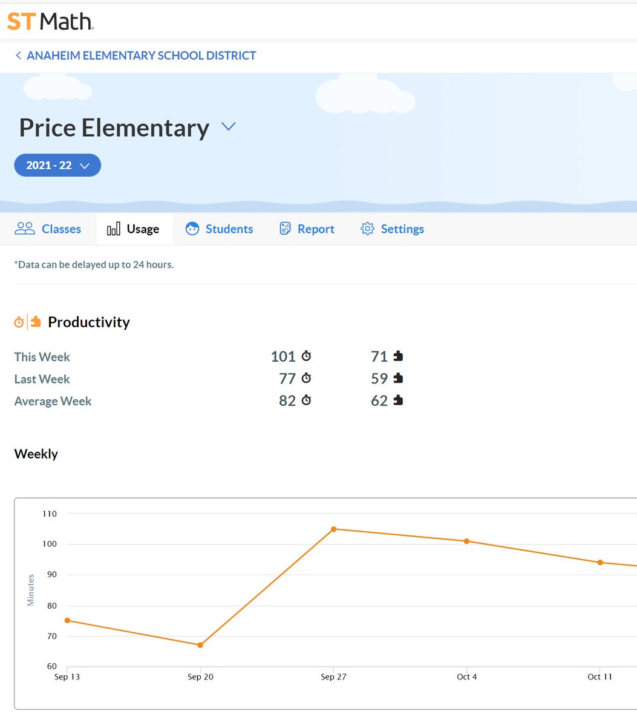Click the puzzle icon in This Week row
Image resolution: width=637 pixels, height=726 pixels.
click(398, 356)
